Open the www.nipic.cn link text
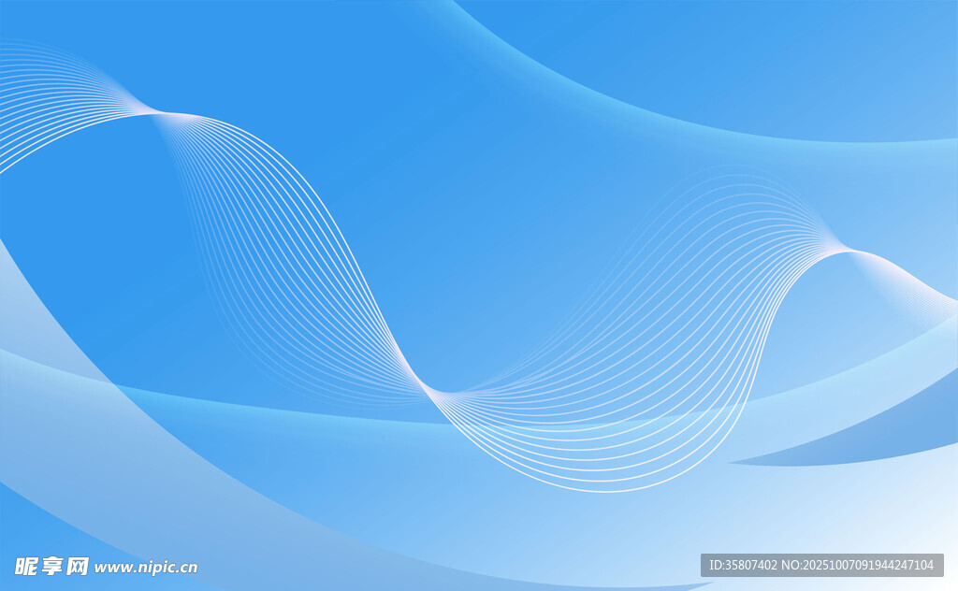The width and height of the screenshot is (958, 591). 146,567
